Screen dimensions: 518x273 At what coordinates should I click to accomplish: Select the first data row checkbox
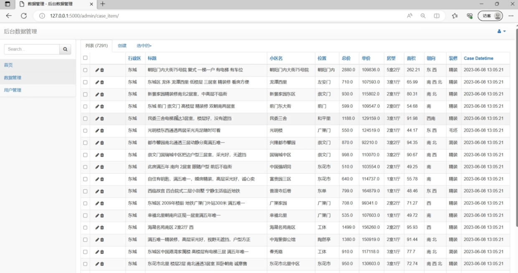85,70
